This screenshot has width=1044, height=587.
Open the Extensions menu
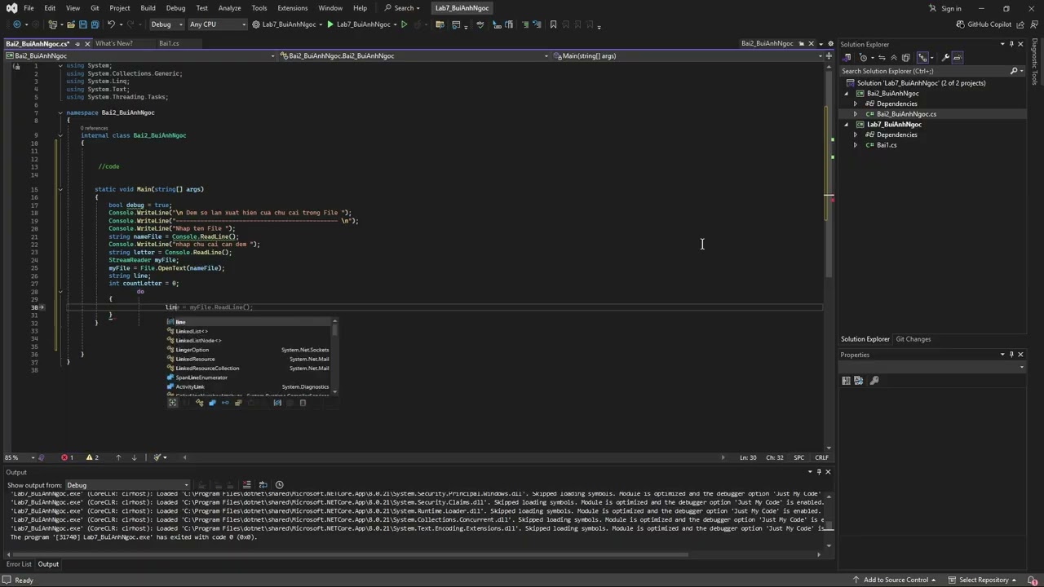pyautogui.click(x=292, y=8)
